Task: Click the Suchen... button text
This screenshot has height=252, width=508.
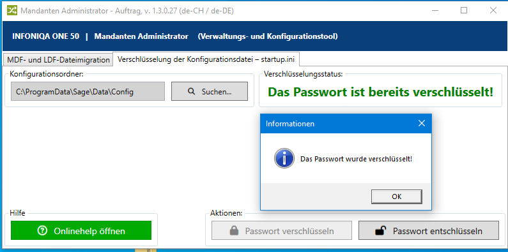Action: pos(217,92)
